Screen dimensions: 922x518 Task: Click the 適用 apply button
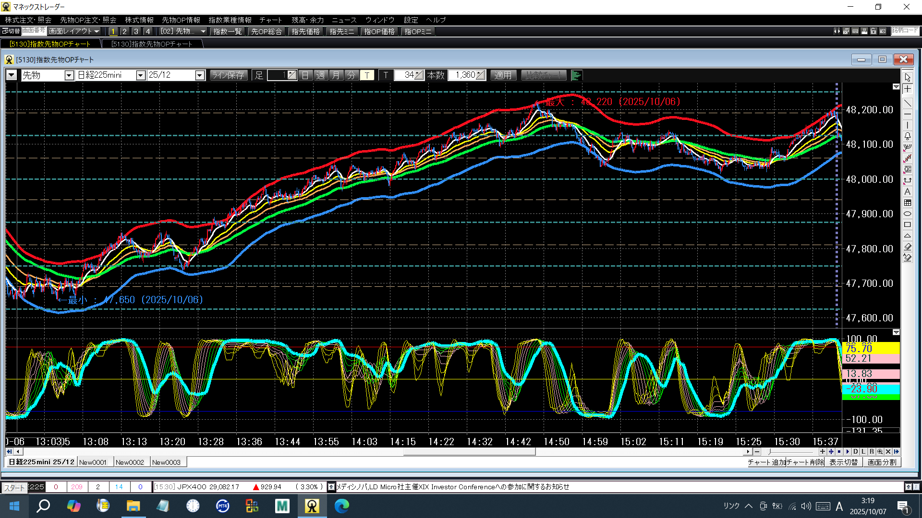(x=502, y=75)
